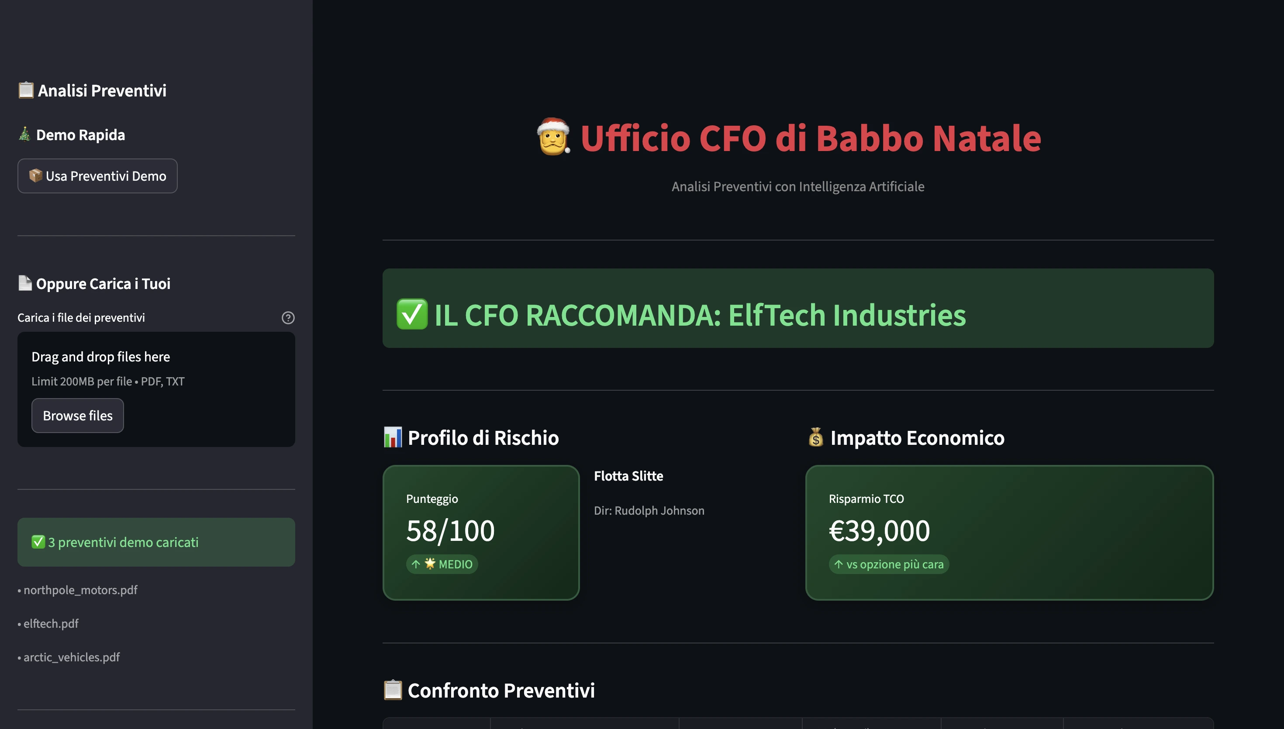Click the document icon next to "Oppure Carica i Tuoi"
The image size is (1284, 729).
(x=25, y=283)
